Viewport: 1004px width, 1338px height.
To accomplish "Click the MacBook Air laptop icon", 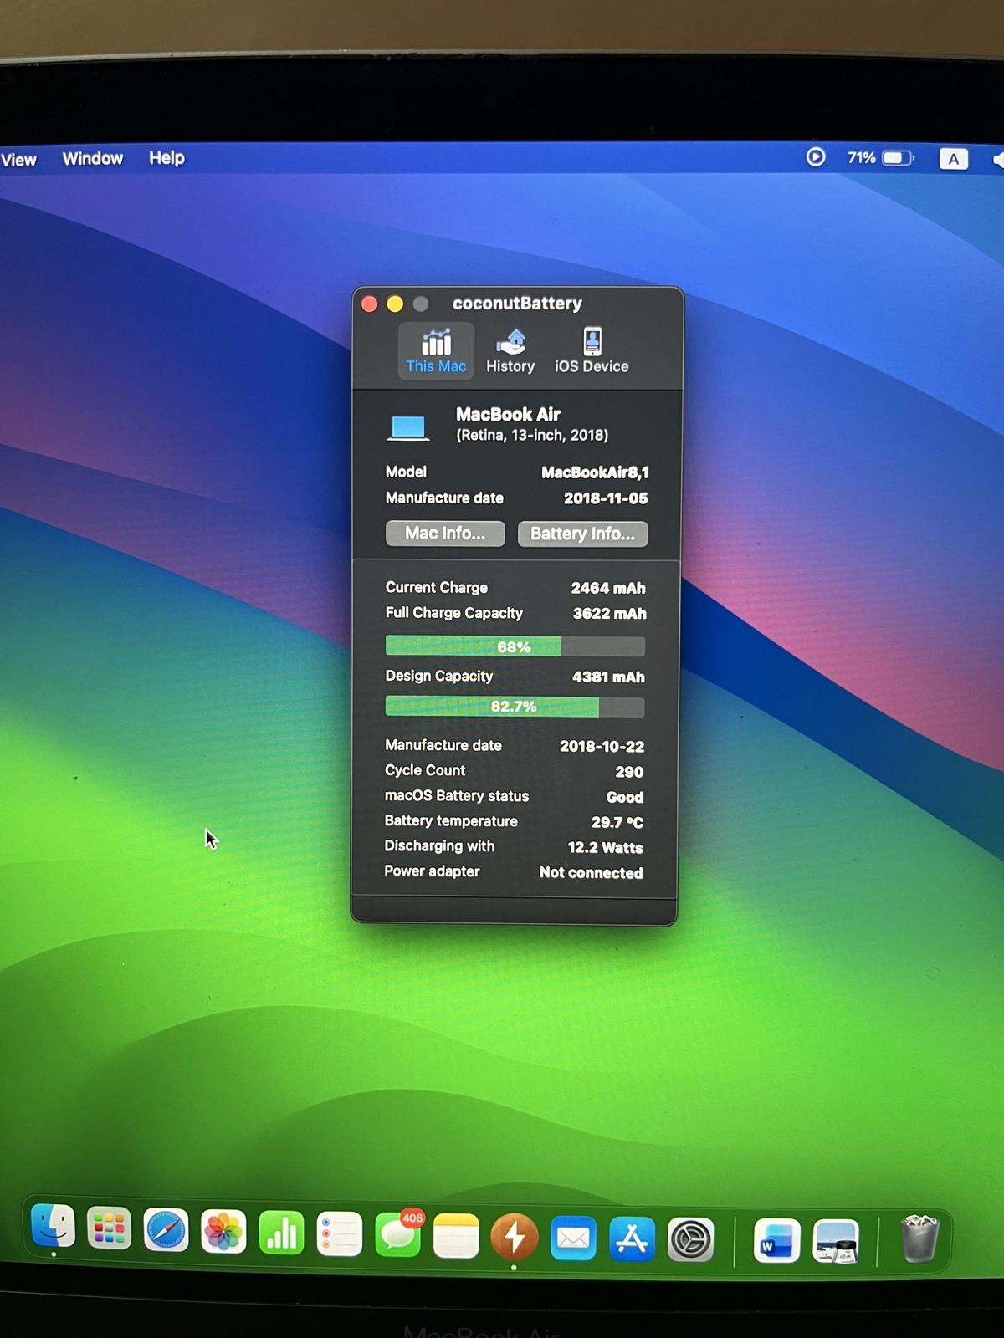I will (x=408, y=427).
